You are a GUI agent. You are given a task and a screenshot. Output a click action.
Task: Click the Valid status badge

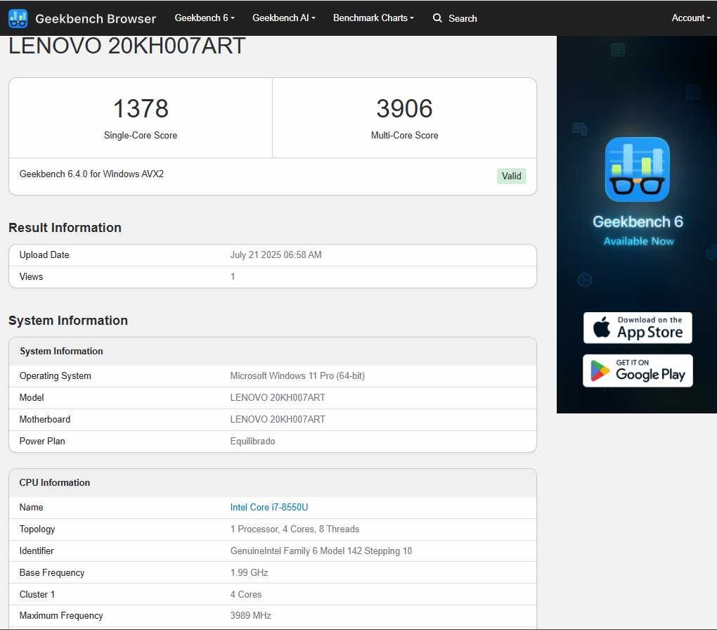click(511, 176)
